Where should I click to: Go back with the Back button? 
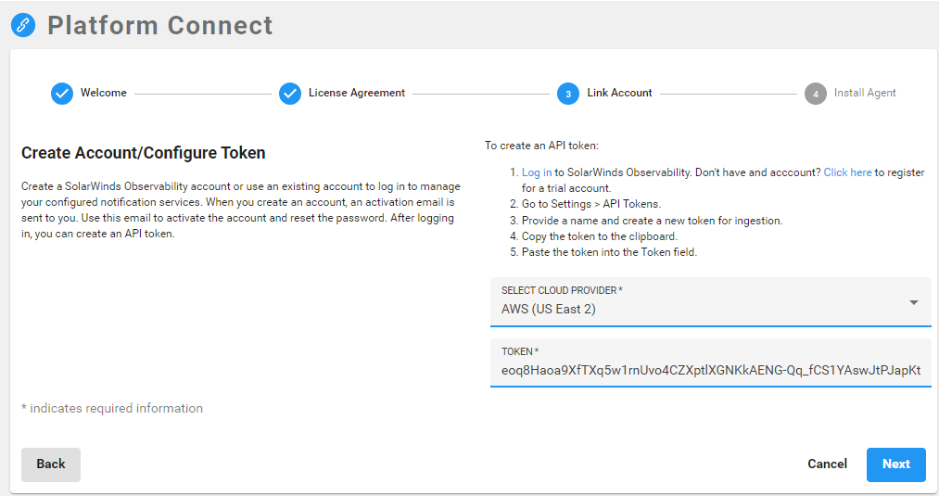[51, 464]
